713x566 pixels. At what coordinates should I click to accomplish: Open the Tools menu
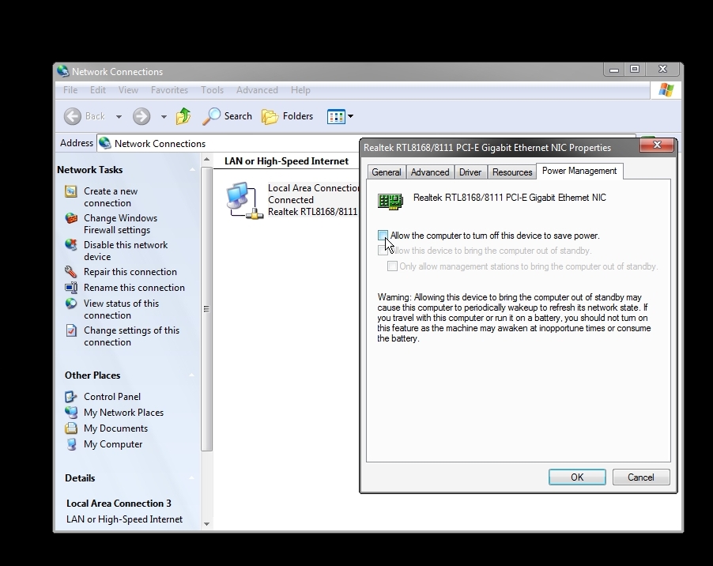coord(213,90)
